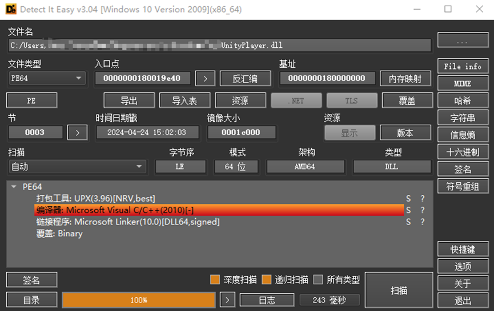Image resolution: width=494 pixels, height=311 pixels.
Task: Open the 字符串 strings viewer
Action: click(x=463, y=118)
